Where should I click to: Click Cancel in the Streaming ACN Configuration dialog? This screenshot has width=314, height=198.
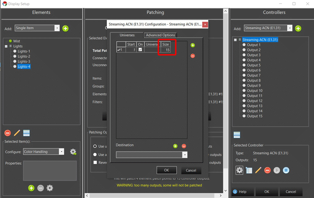pyautogui.click(x=191, y=170)
